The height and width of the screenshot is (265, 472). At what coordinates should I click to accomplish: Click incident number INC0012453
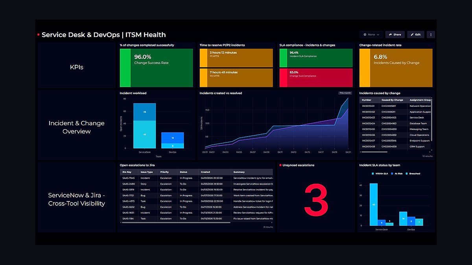(369, 117)
